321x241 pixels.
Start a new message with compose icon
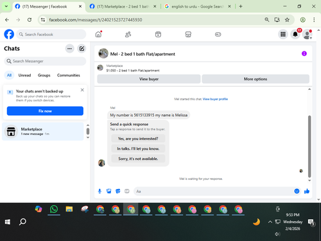tap(82, 49)
